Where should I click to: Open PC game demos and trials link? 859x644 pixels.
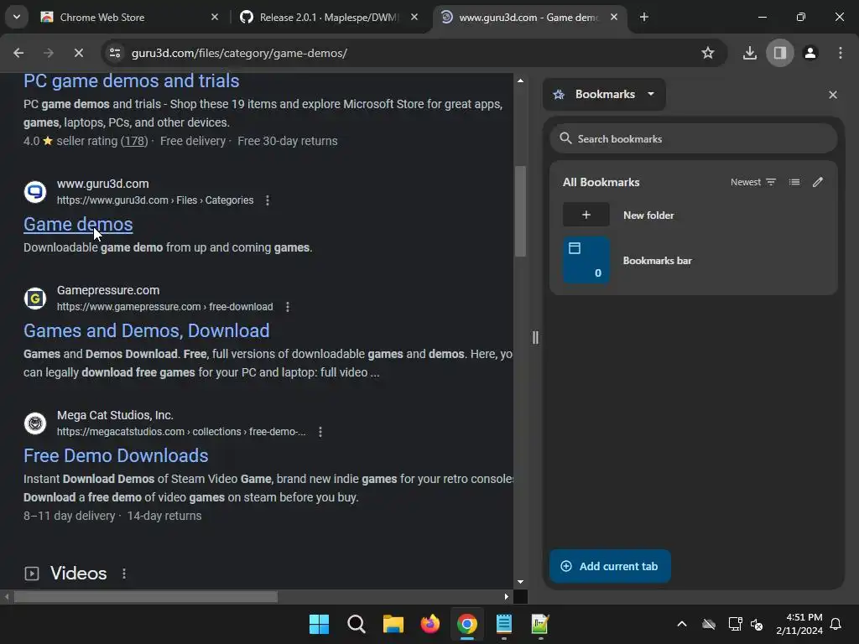(132, 81)
